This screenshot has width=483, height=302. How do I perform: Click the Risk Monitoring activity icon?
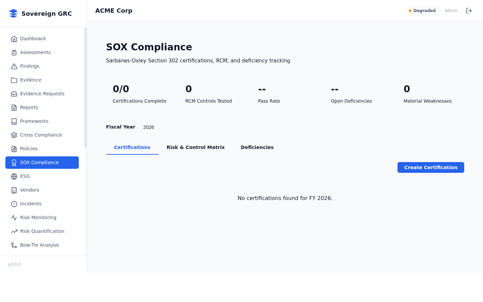[x=14, y=217]
